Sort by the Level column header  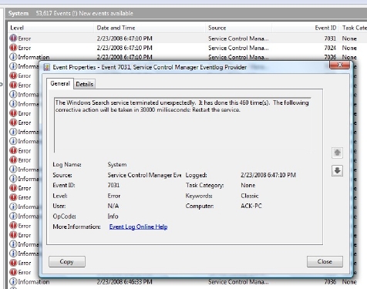[51, 28]
